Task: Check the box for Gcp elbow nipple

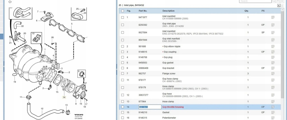Action: pyautogui.click(x=122, y=46)
